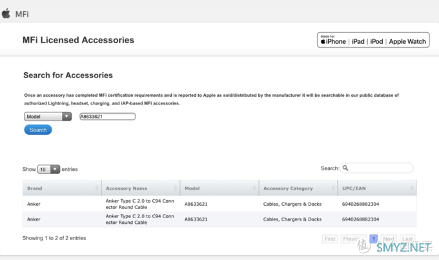Screen dimensions: 439x260
Task: Open the Model search-type dropdown
Action: [x=48, y=116]
